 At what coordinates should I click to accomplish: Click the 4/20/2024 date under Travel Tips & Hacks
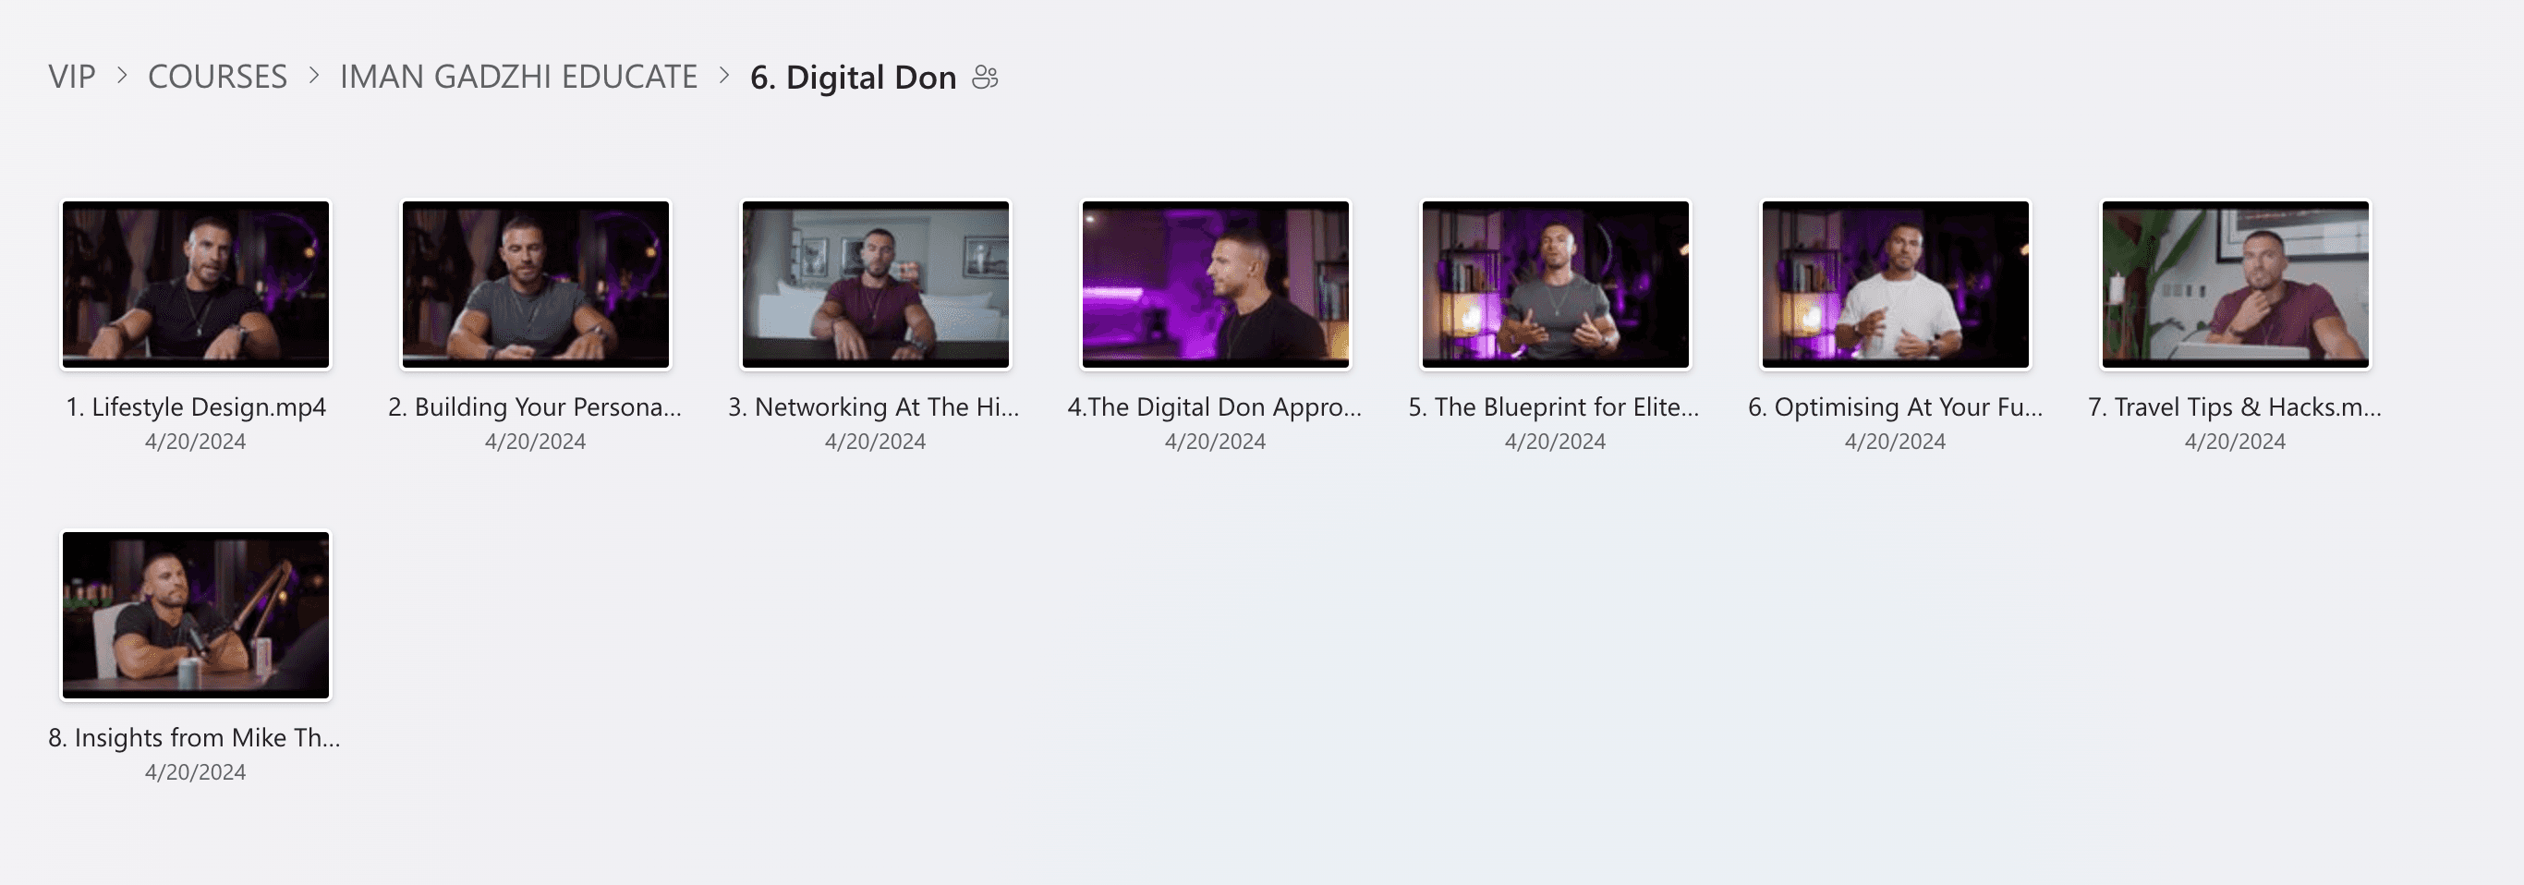tap(2235, 441)
